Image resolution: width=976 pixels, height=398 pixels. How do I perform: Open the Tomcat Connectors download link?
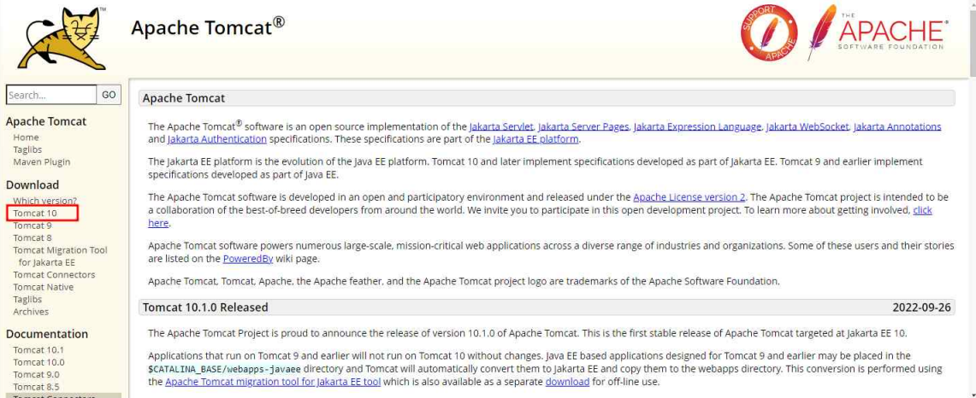coord(54,275)
